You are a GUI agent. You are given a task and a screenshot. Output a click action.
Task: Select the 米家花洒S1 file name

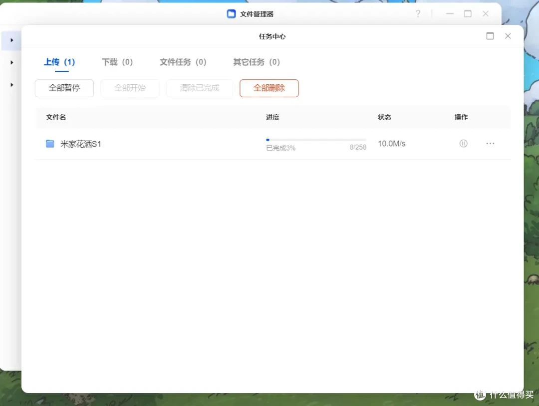click(81, 144)
